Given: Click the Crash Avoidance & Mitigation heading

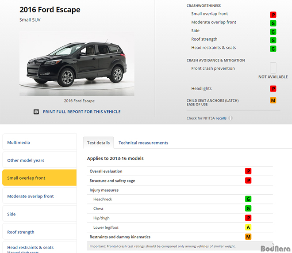Looking at the screenshot, I should pos(215,60).
